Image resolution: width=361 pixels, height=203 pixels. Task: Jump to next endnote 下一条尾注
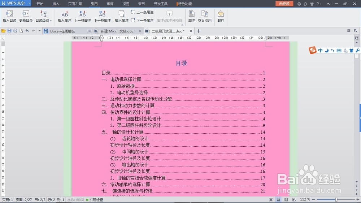pyautogui.click(x=142, y=20)
